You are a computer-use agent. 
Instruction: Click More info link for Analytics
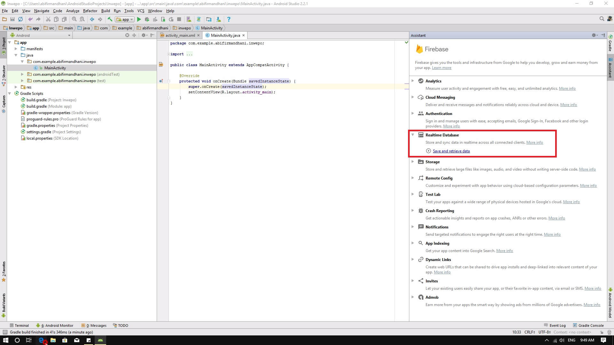click(x=567, y=88)
